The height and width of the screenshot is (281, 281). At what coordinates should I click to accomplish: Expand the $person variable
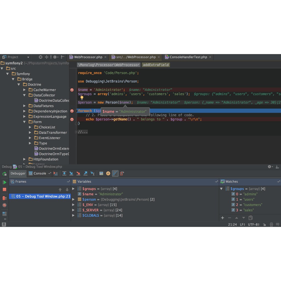click(x=73, y=199)
